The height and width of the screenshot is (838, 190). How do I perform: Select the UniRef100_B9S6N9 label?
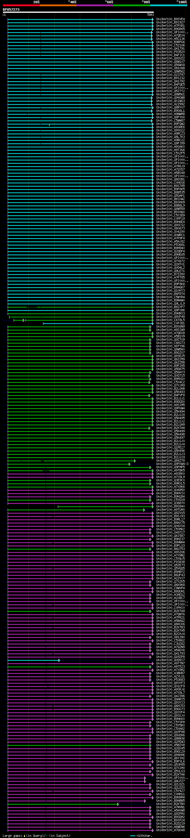(170, 327)
